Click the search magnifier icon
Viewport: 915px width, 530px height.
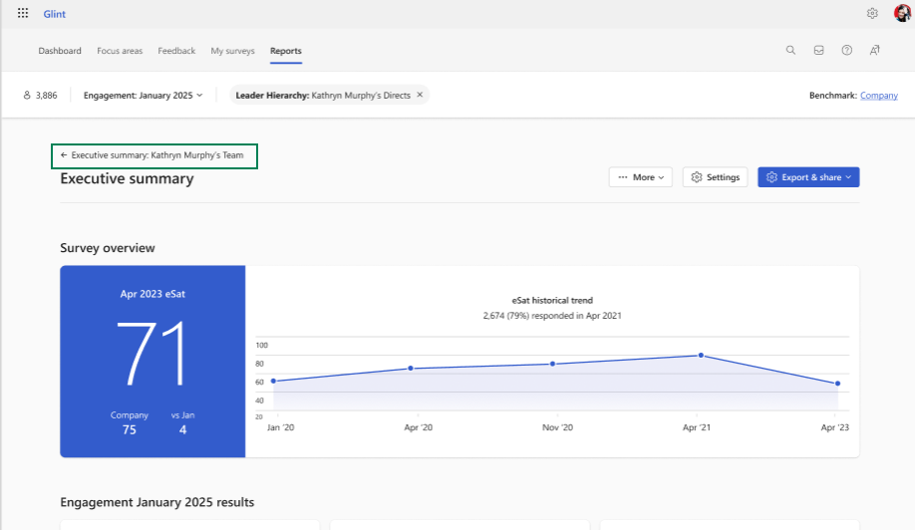(790, 50)
